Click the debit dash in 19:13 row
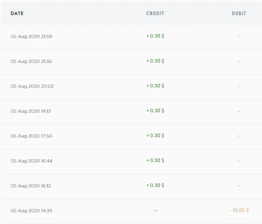 coord(239,111)
